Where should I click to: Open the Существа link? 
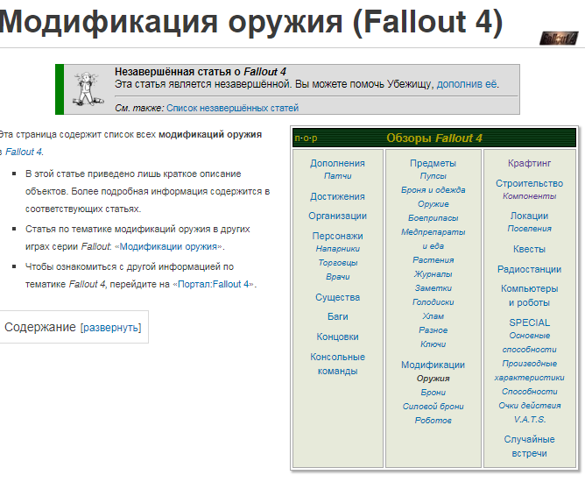click(x=337, y=297)
